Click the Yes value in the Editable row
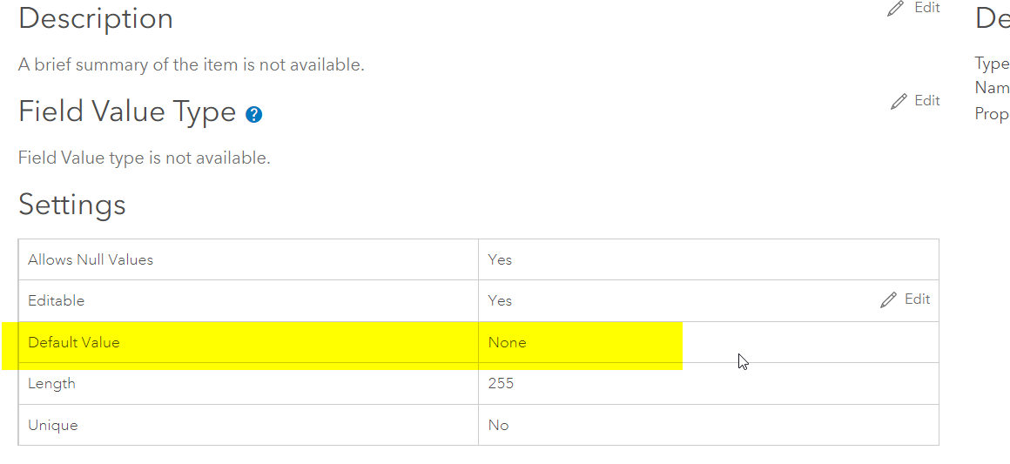The height and width of the screenshot is (464, 1010). click(501, 300)
